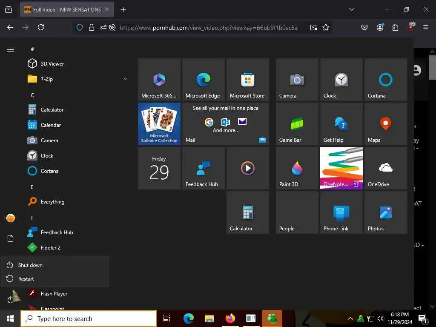Open the Clock tile in the Start grid
The height and width of the screenshot is (327, 436).
[341, 80]
